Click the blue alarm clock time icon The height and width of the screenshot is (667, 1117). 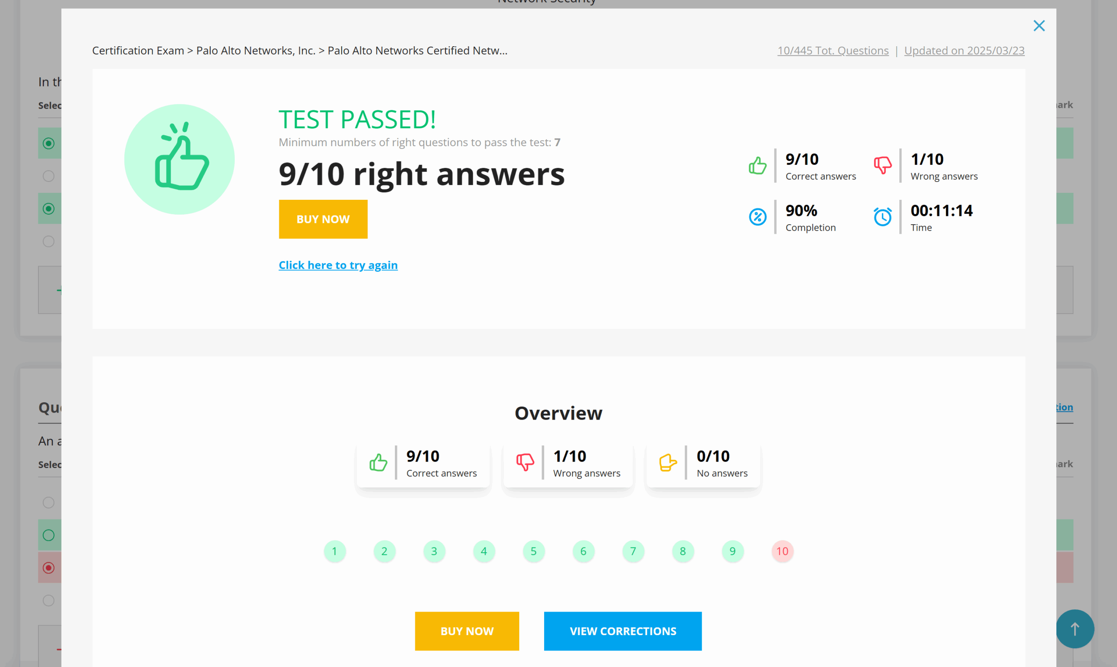point(882,217)
